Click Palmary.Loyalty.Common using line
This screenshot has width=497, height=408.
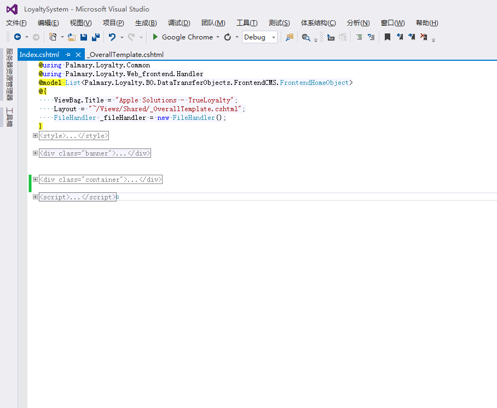[95, 65]
